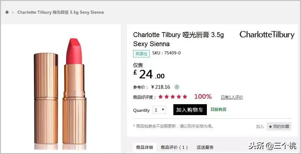
Task: Click the first rating star
Action: tap(161, 97)
